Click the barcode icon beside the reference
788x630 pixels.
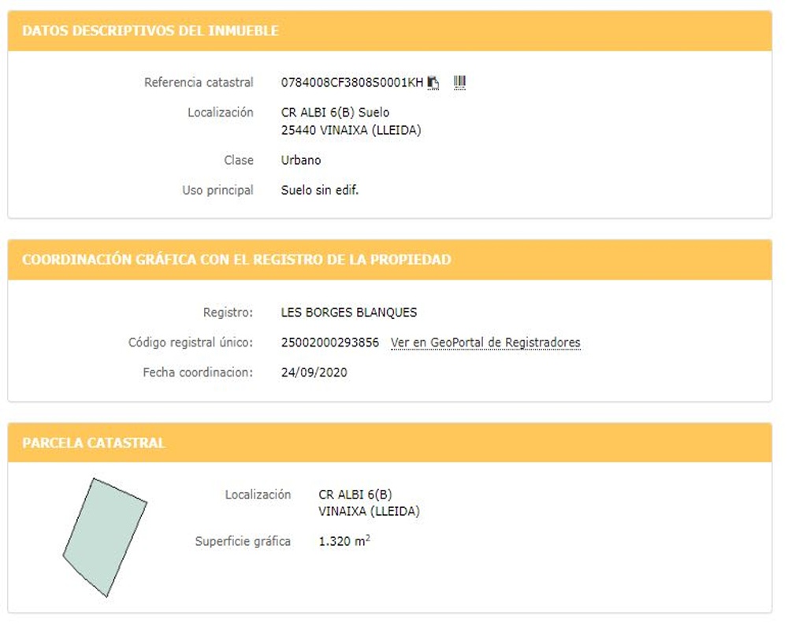tap(460, 82)
